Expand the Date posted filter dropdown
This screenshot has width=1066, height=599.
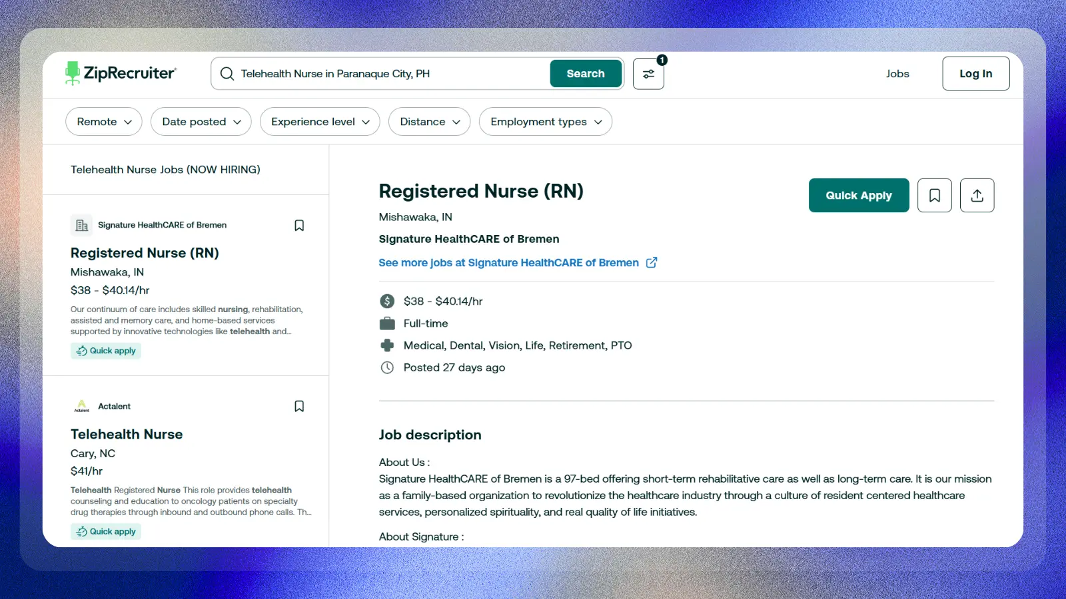201,122
